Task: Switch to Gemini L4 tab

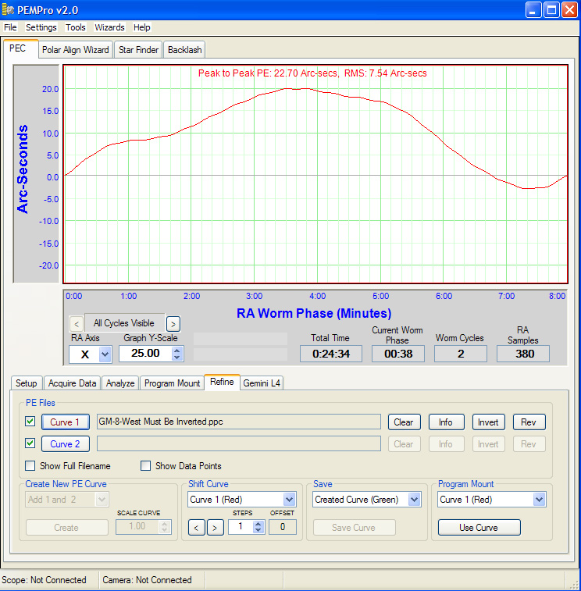Action: (x=262, y=383)
